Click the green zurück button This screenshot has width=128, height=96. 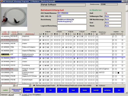(x=5, y=90)
